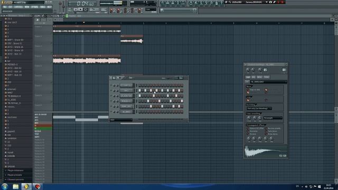Click the tempo display field

[94, 9]
